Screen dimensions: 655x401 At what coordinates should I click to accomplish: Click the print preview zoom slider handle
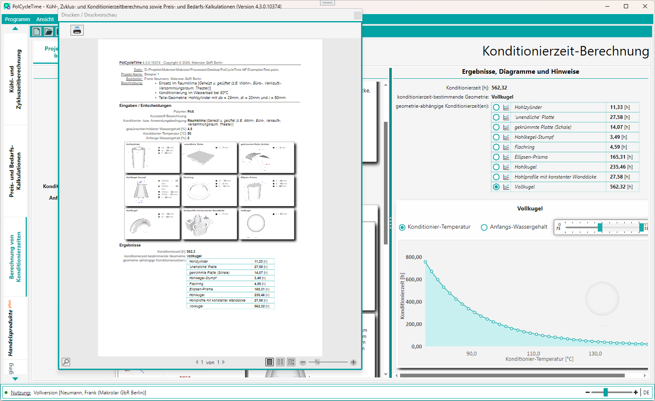(317, 362)
